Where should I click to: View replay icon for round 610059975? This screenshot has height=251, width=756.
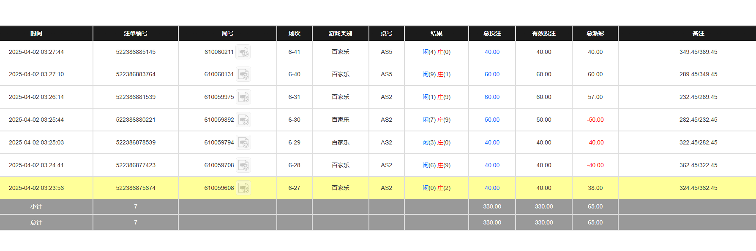point(243,97)
